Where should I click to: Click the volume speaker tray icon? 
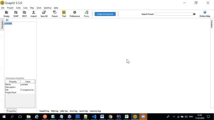[186, 117]
